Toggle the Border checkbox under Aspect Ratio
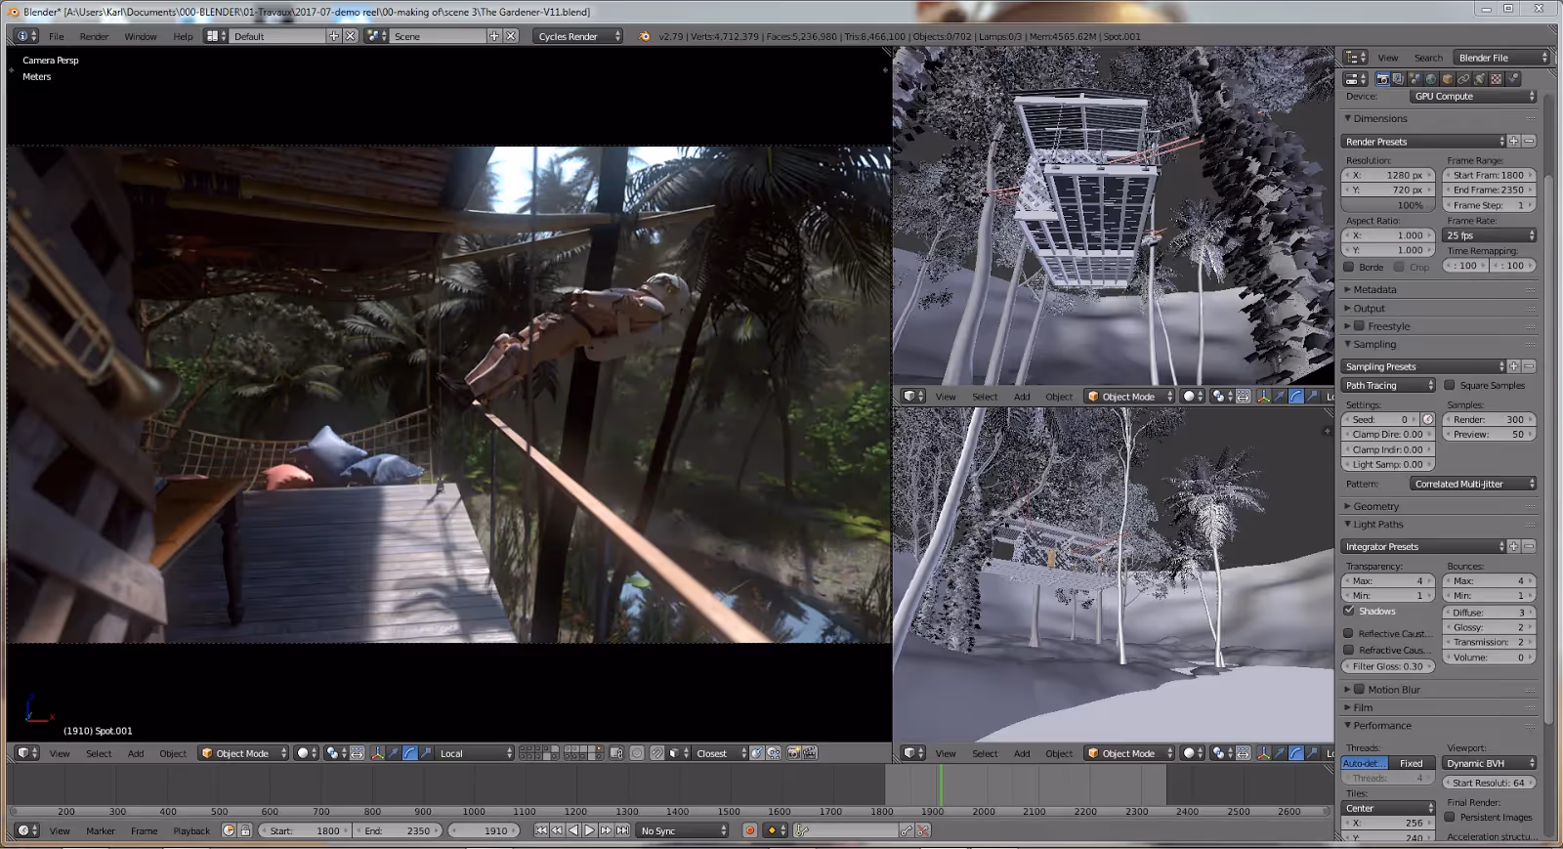 point(1349,267)
